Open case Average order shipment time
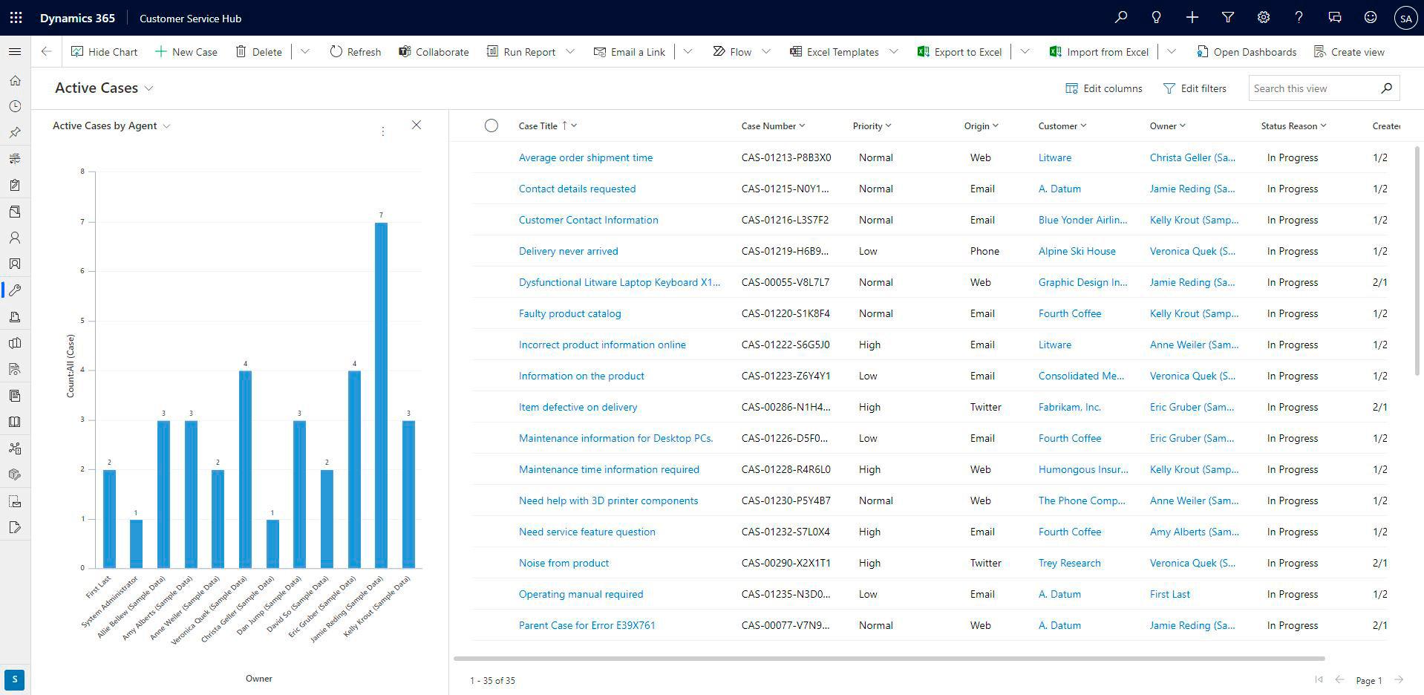 pyautogui.click(x=586, y=157)
